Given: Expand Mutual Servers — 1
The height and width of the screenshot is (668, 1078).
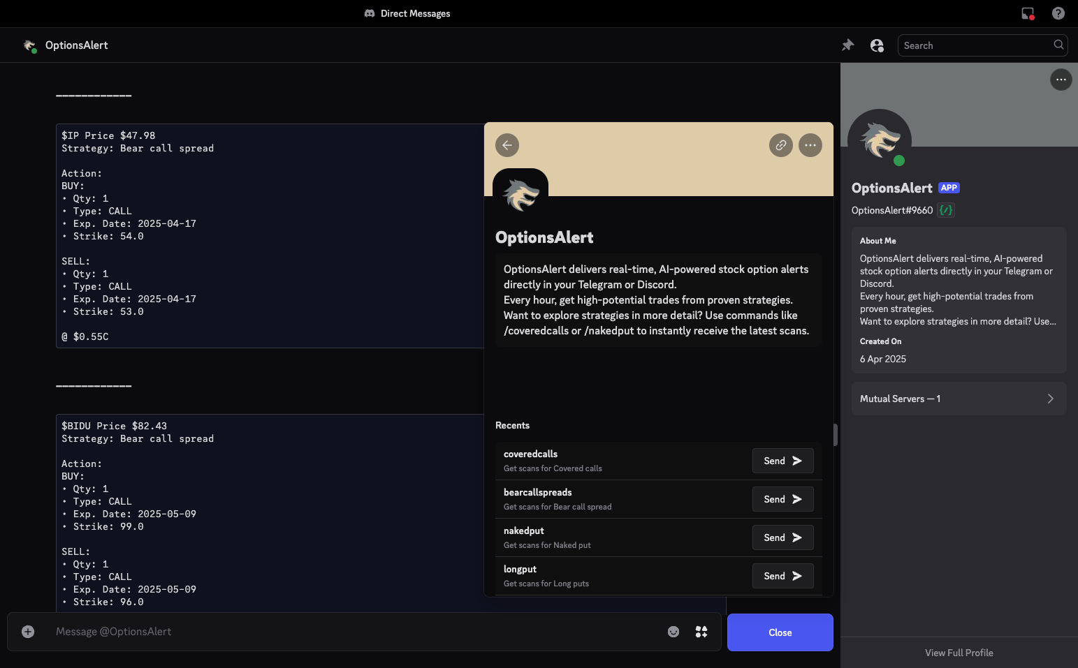Looking at the screenshot, I should point(959,399).
